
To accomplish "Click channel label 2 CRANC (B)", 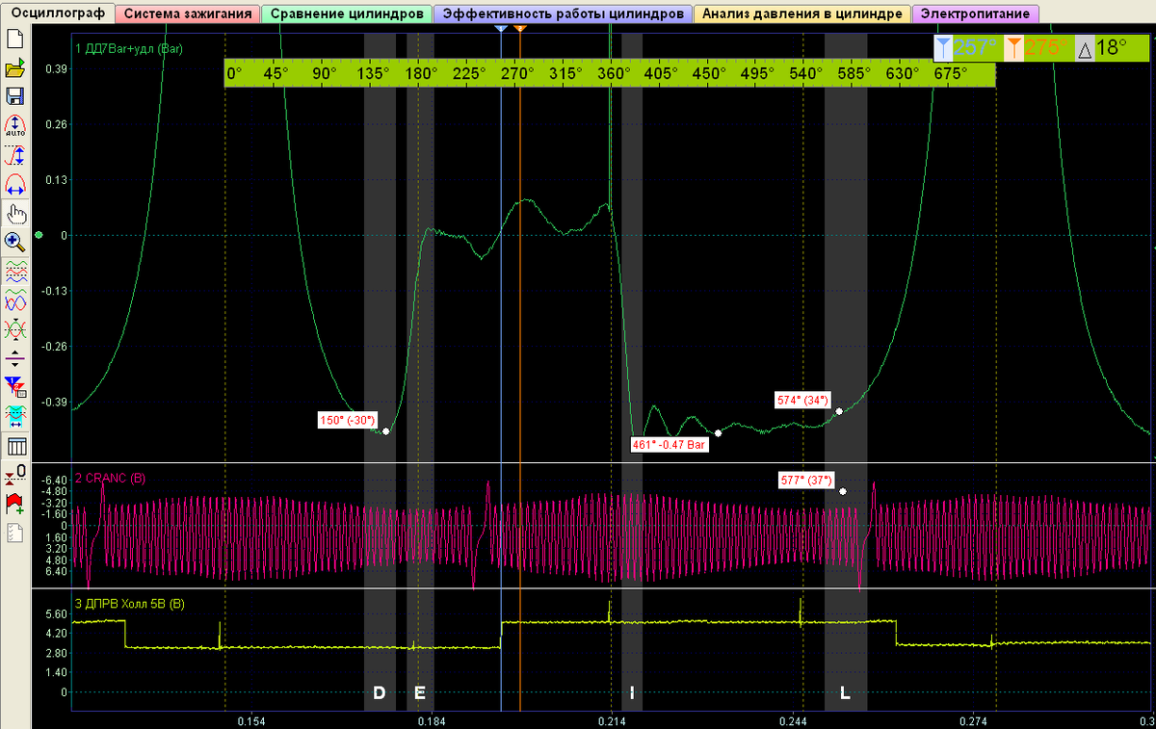I will click(111, 478).
